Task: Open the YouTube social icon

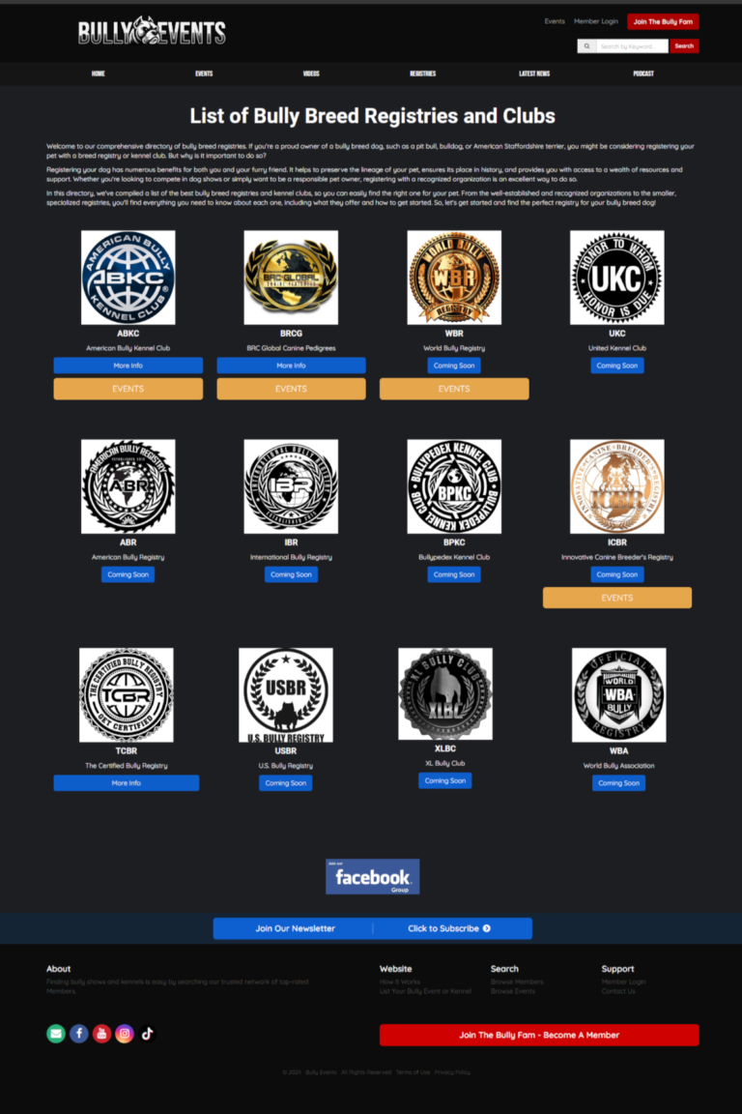Action: click(x=101, y=1034)
